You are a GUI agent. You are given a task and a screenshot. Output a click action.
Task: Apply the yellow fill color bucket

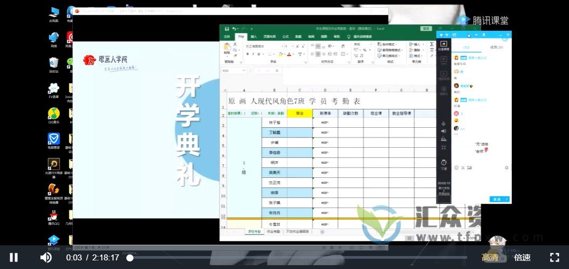click(280, 54)
